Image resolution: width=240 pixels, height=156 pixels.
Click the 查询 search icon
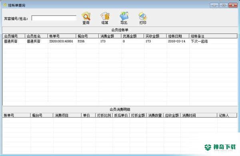[86, 18]
